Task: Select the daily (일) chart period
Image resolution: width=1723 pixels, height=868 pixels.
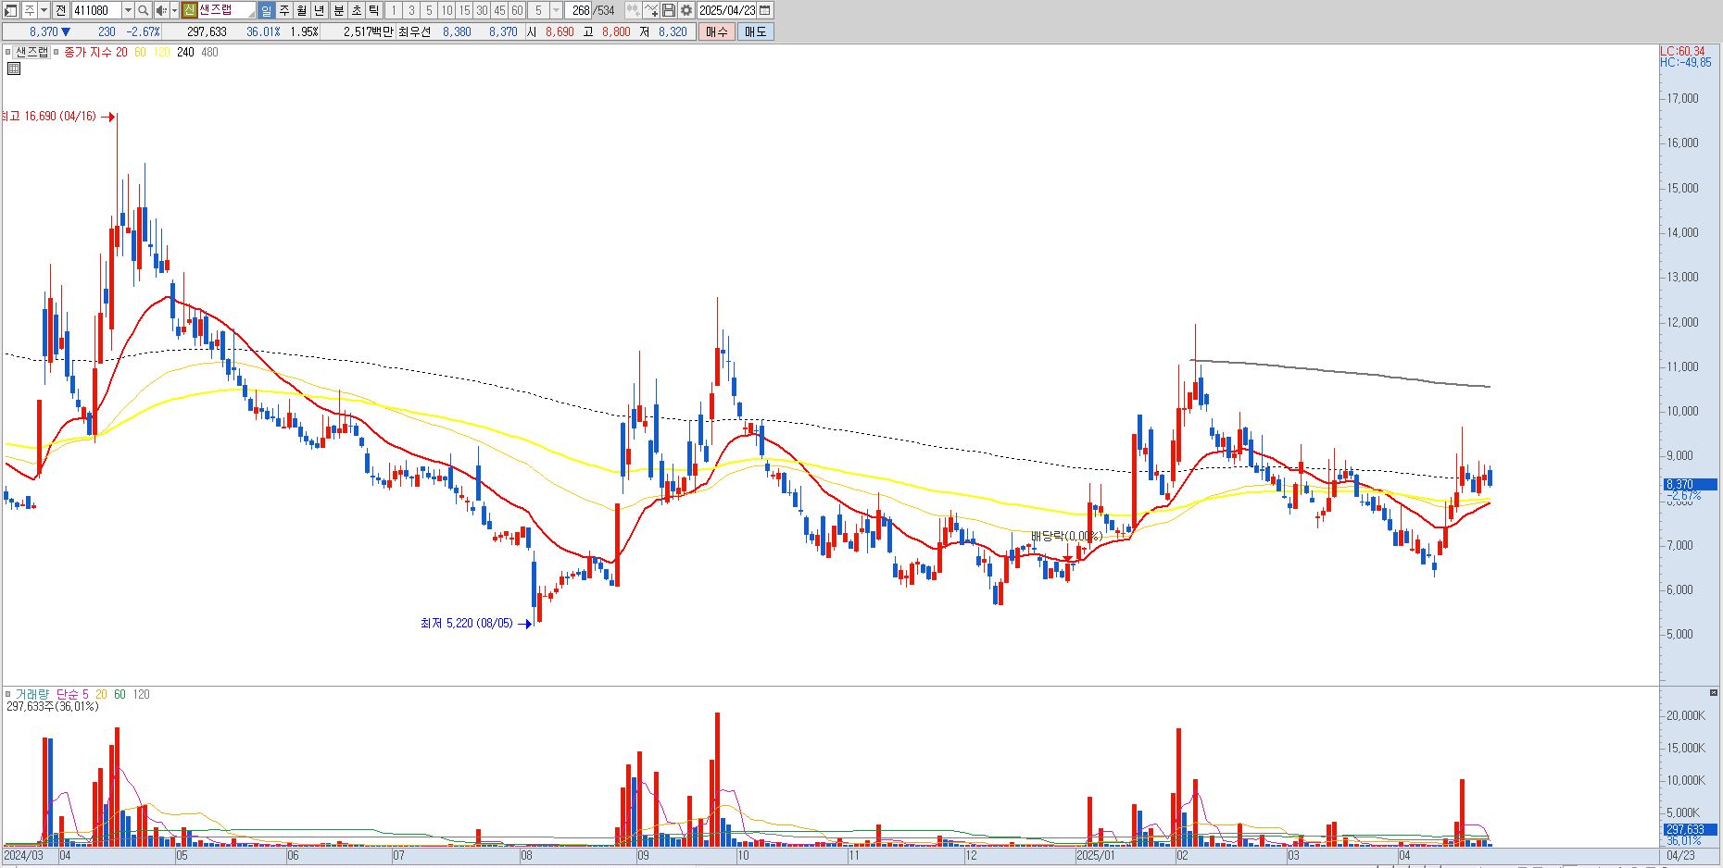Action: coord(266,10)
